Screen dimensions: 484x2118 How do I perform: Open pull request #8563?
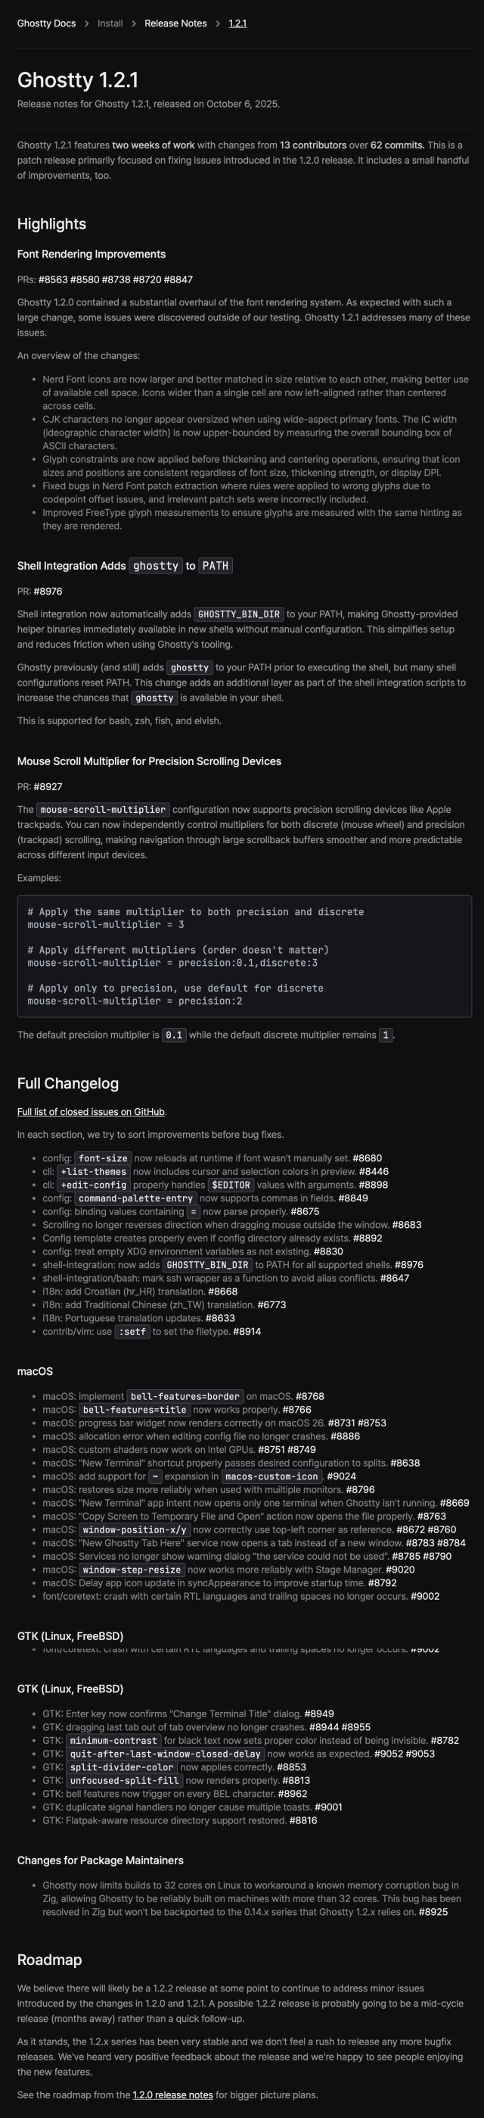[x=52, y=280]
